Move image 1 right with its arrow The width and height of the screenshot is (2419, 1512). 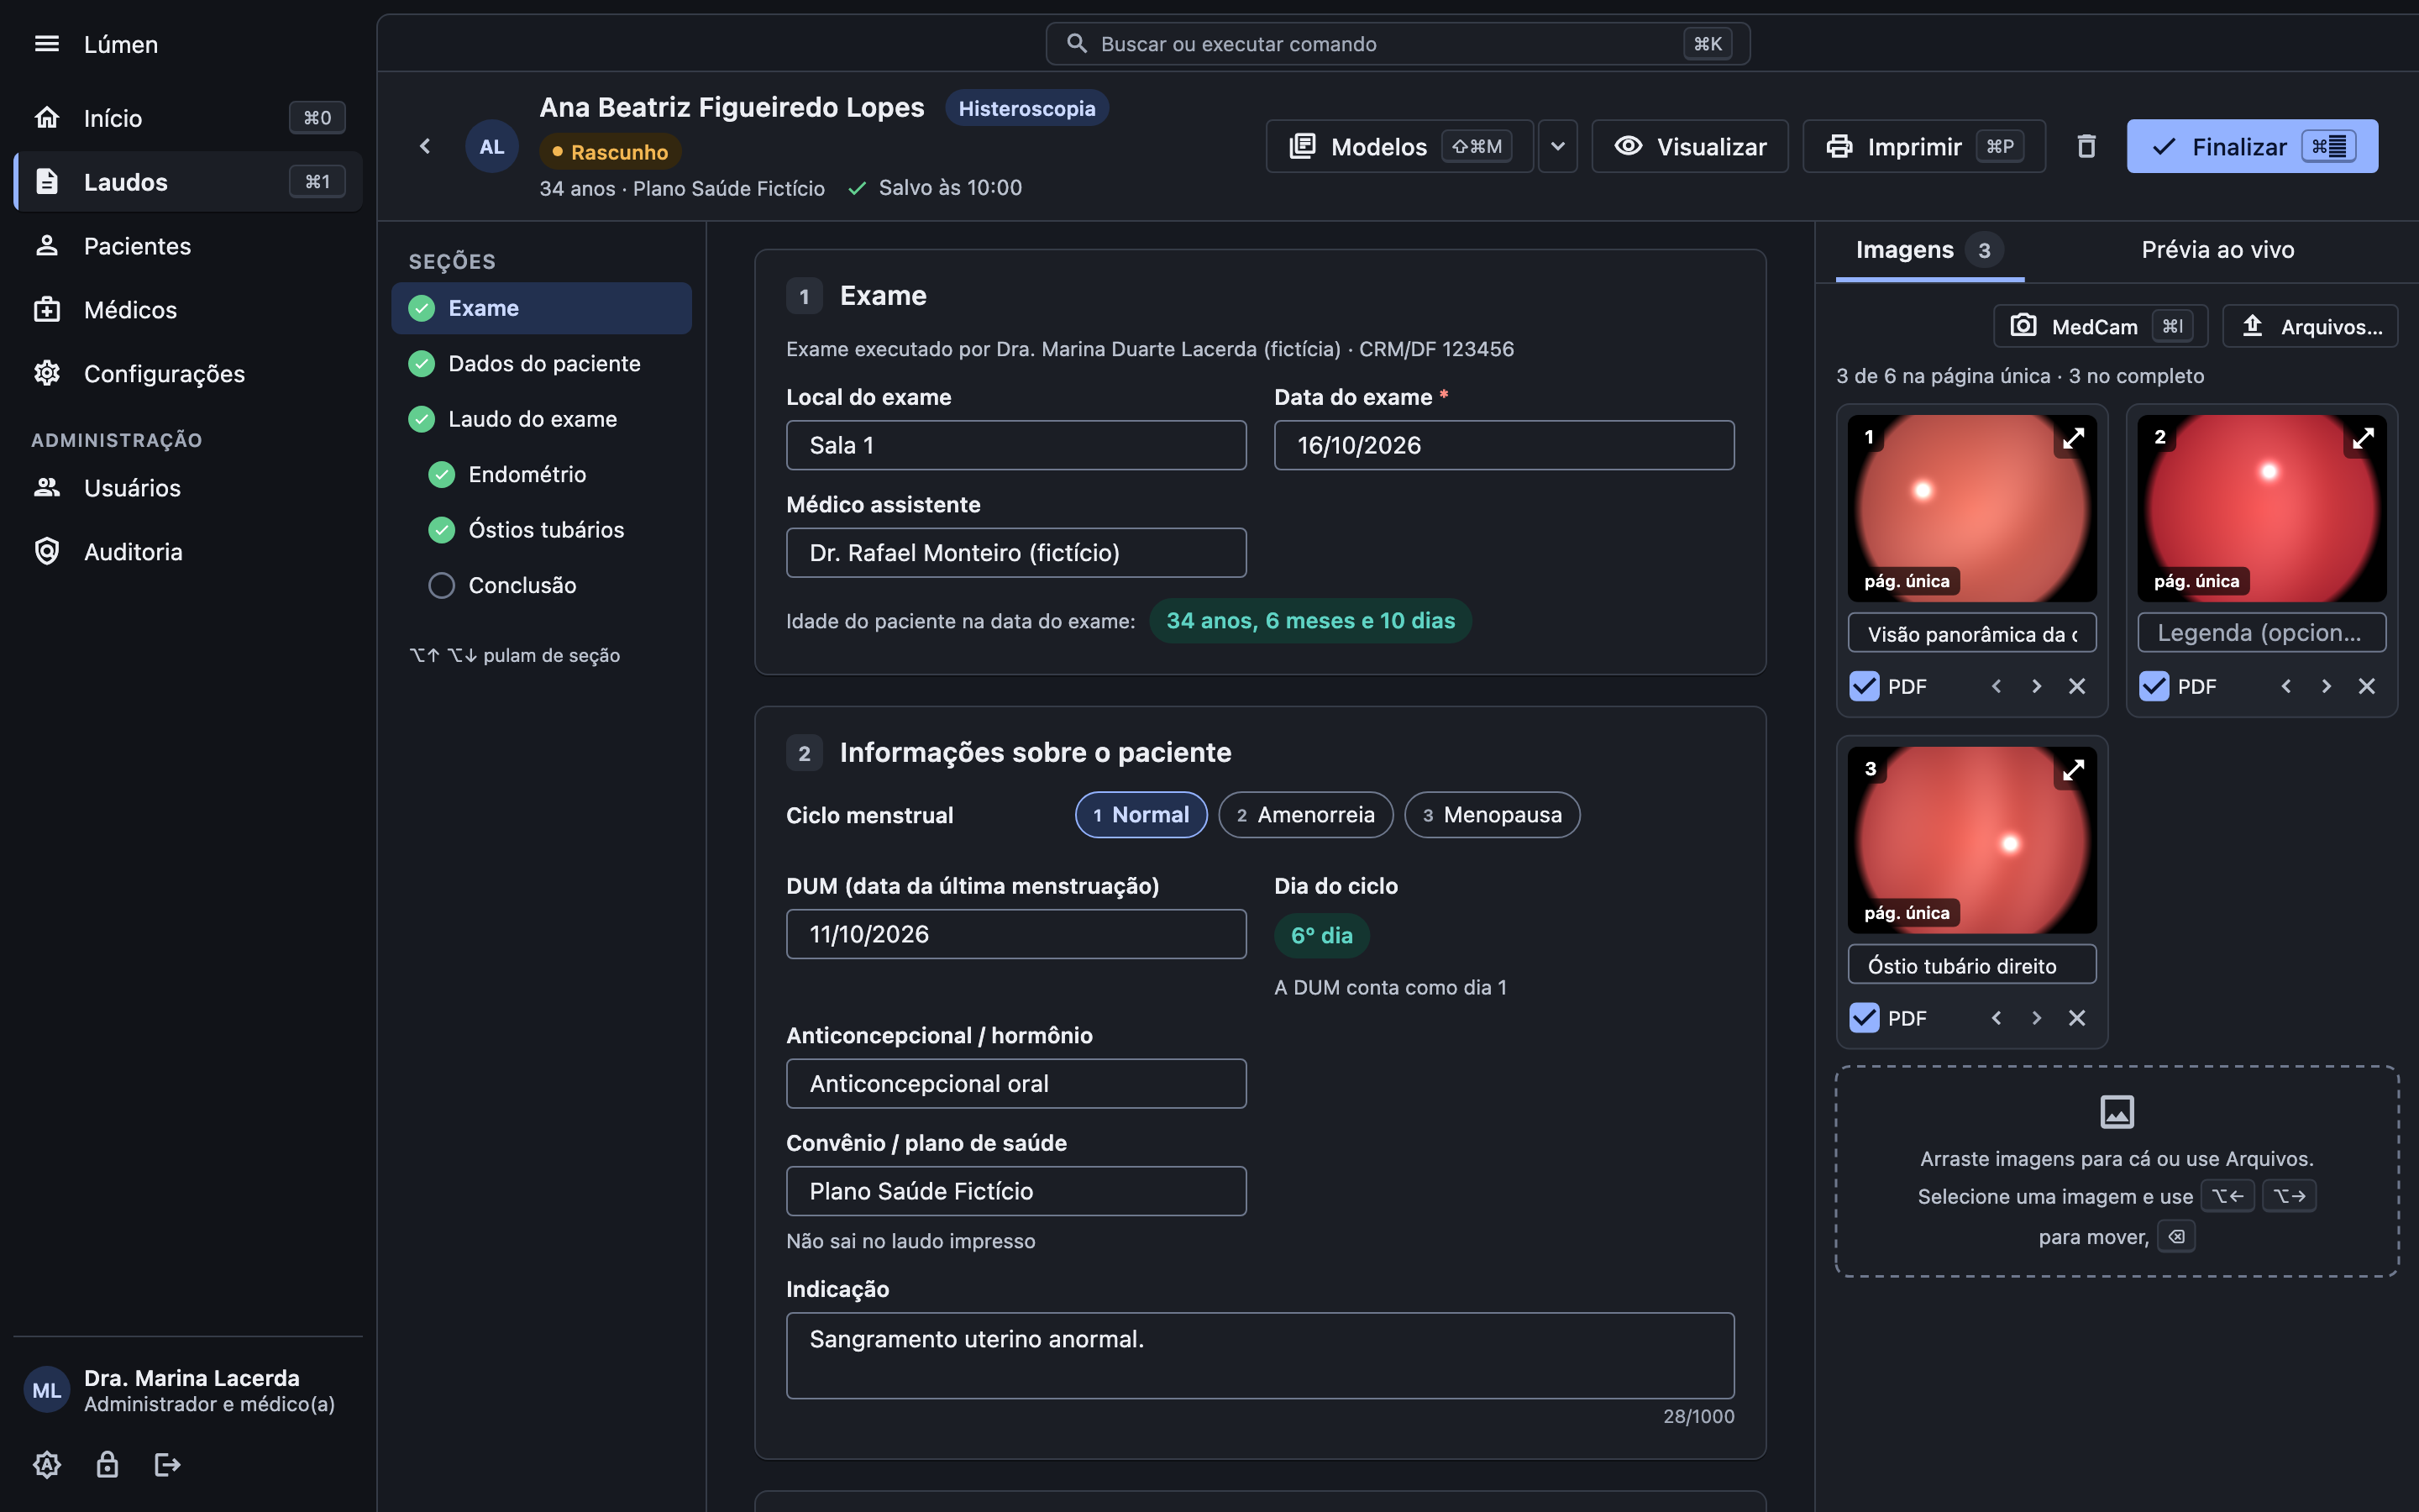(x=2036, y=686)
